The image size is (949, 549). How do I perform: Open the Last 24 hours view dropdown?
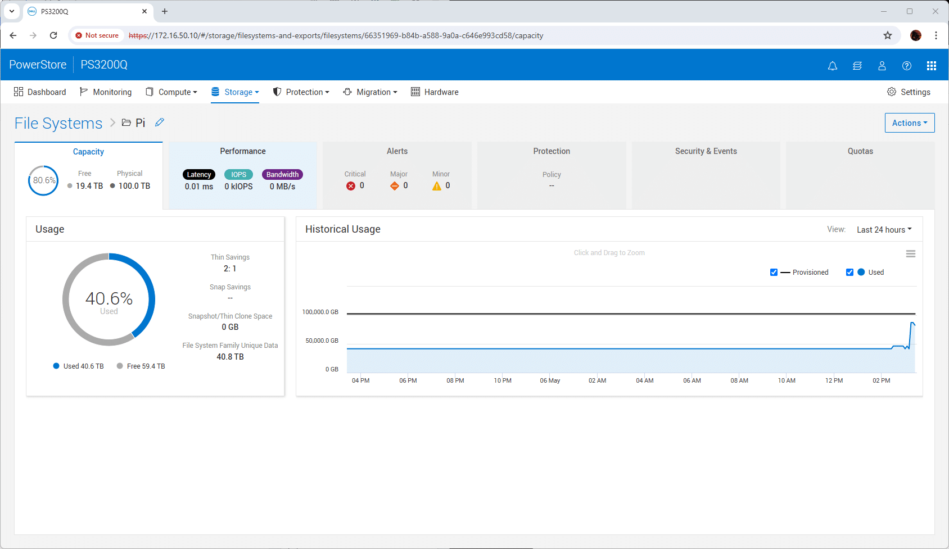pyautogui.click(x=884, y=230)
